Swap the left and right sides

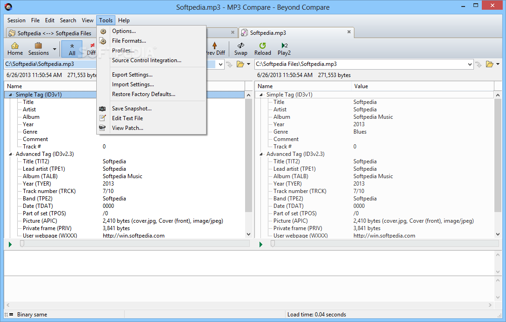241,49
